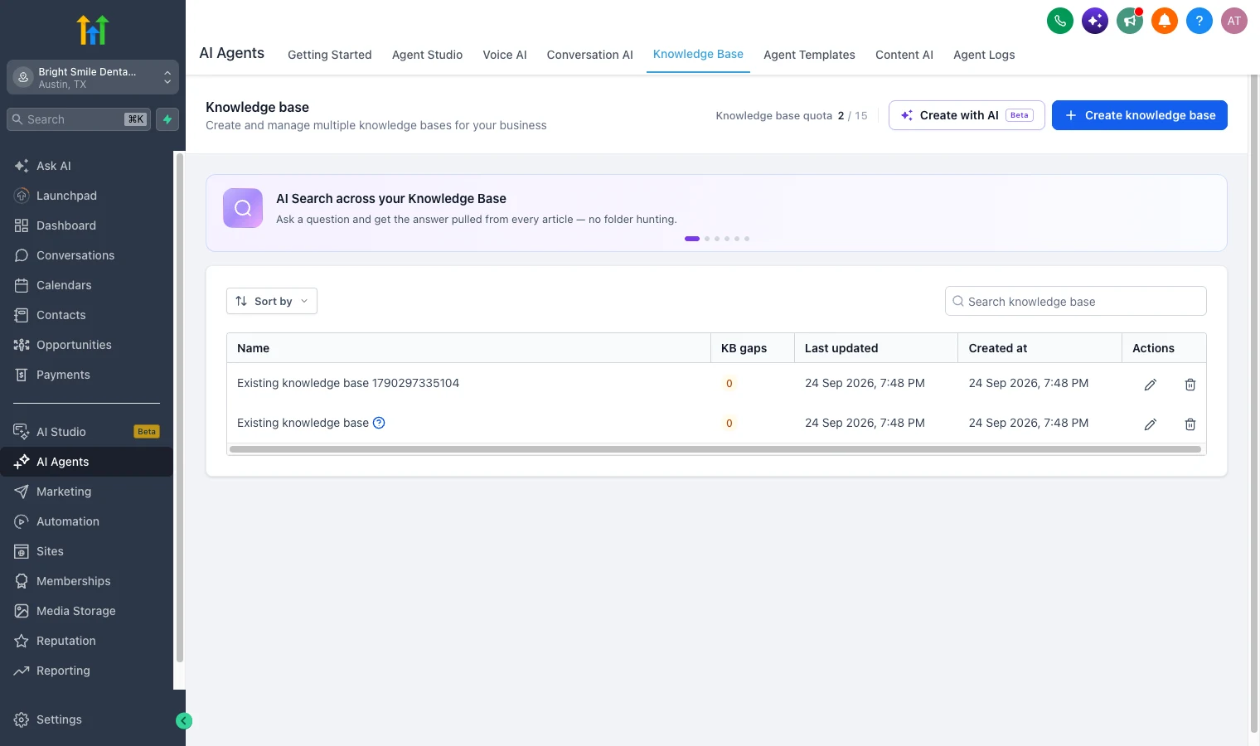Open the Sort by dropdown
The height and width of the screenshot is (746, 1260).
272,301
